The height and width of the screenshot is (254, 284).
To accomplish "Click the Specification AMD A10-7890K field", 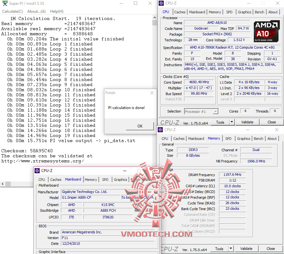I will [x=232, y=48].
